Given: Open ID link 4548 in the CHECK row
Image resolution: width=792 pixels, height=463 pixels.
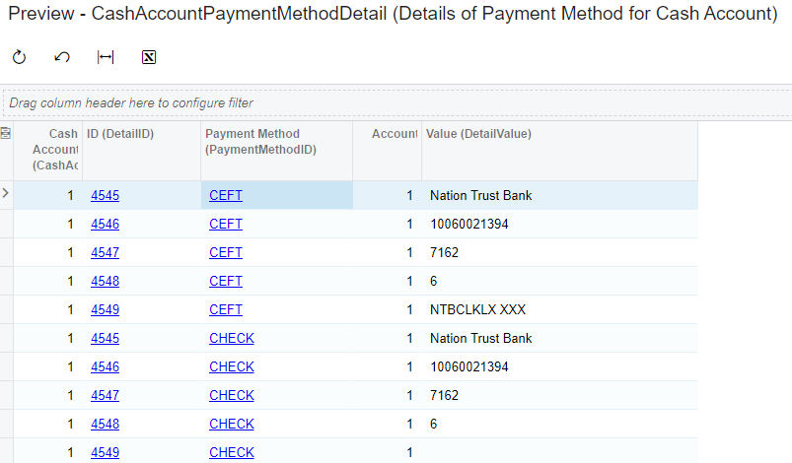Looking at the screenshot, I should [106, 424].
